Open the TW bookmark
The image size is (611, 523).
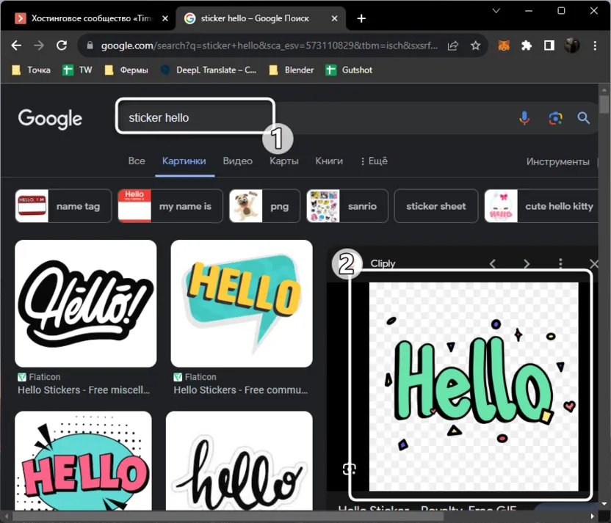tap(78, 70)
